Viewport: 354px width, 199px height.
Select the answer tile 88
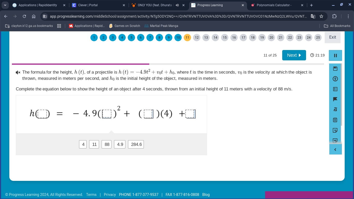coord(107,144)
